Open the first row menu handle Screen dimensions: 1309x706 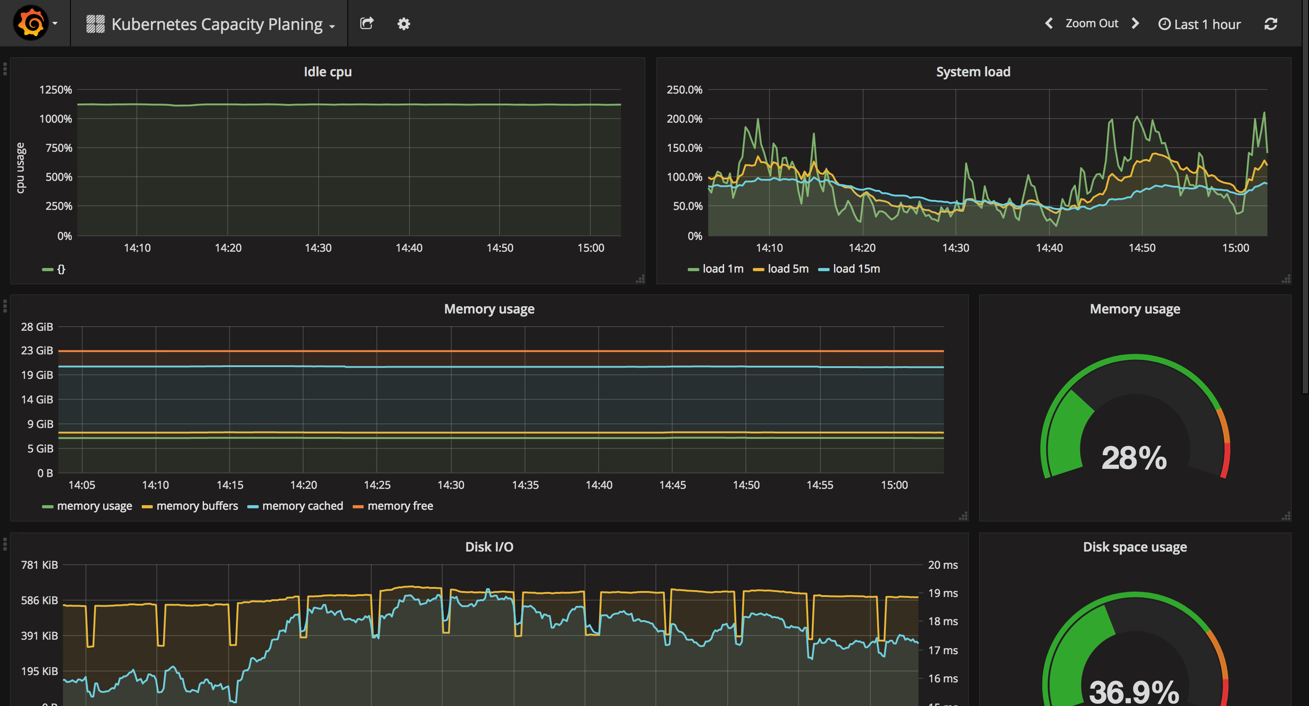[x=5, y=69]
